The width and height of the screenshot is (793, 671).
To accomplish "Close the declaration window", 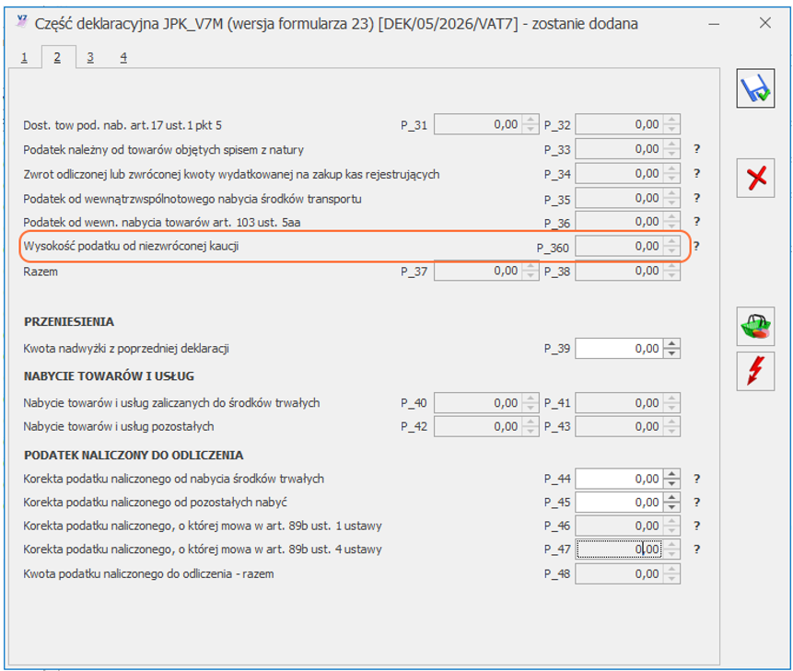I will click(x=764, y=23).
